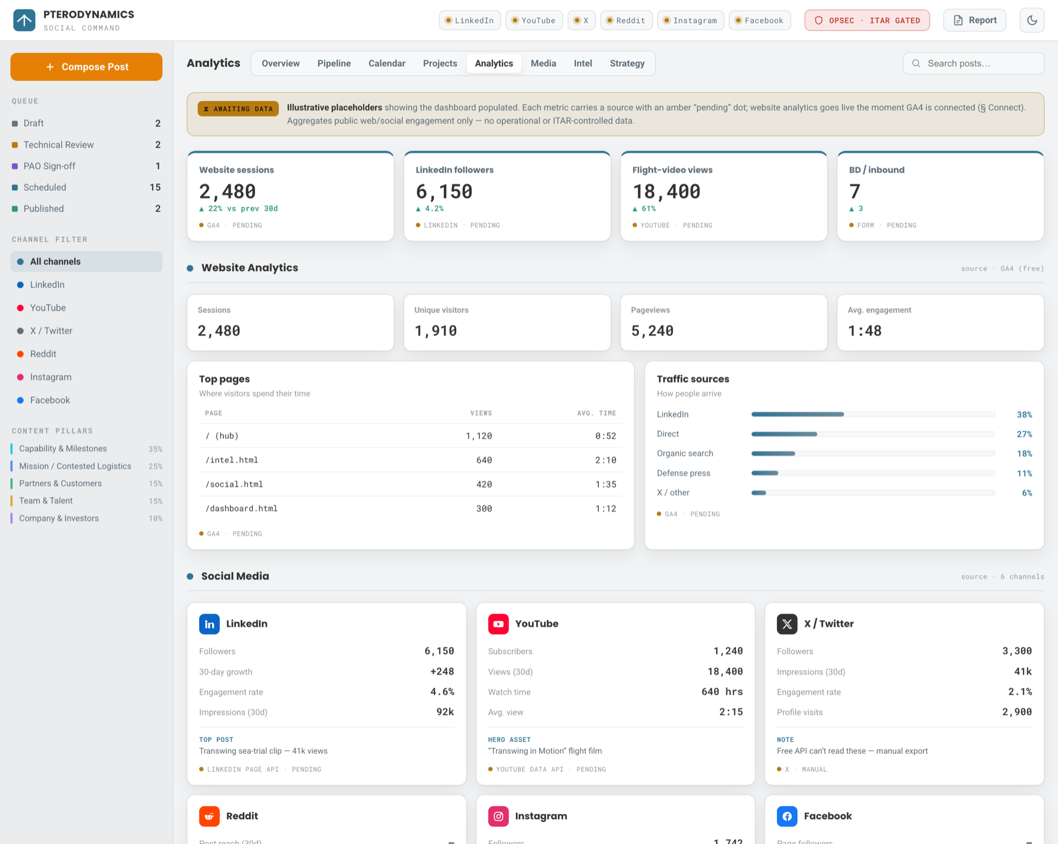Click the Facebook card logo icon
This screenshot has height=844, width=1058.
point(787,816)
